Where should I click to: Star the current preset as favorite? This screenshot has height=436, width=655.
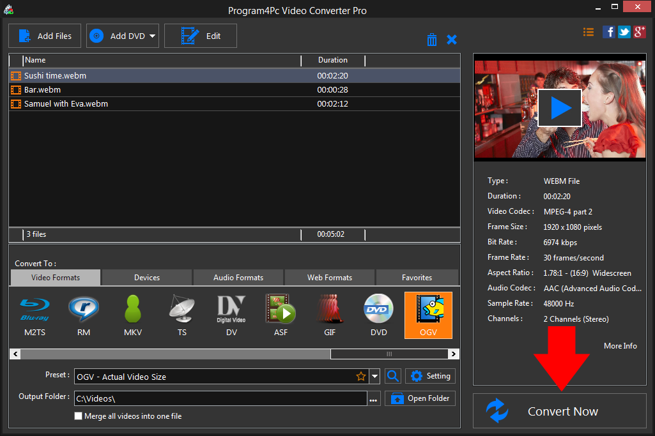tap(361, 376)
